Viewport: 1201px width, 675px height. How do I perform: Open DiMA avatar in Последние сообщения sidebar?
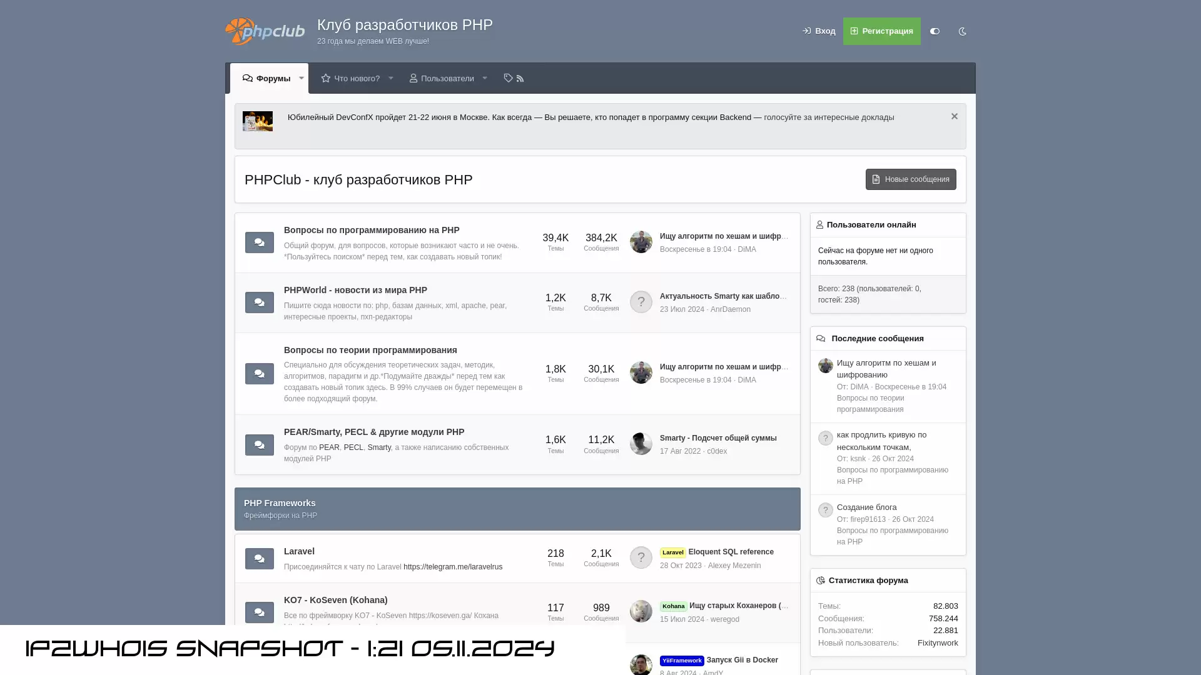pyautogui.click(x=826, y=366)
